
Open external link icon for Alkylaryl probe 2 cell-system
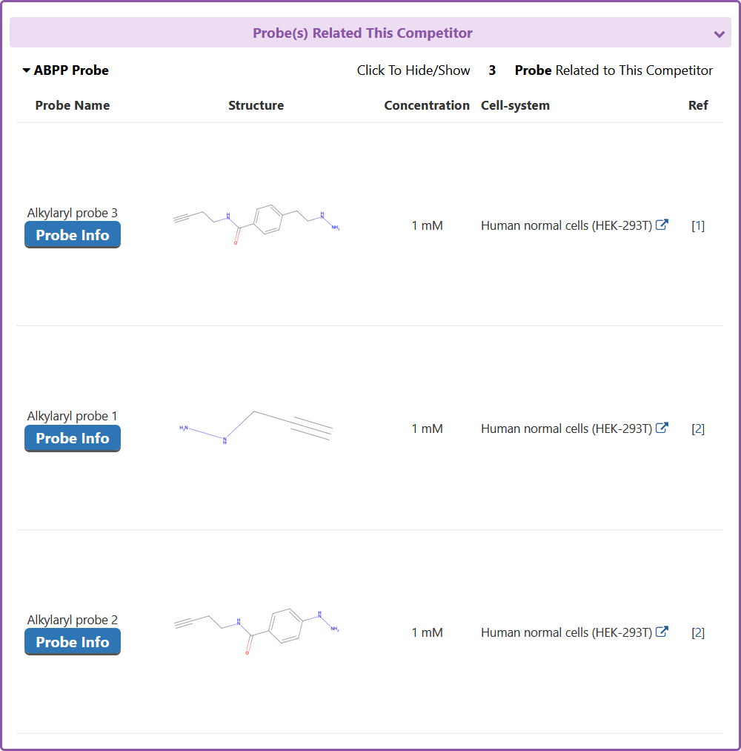662,632
